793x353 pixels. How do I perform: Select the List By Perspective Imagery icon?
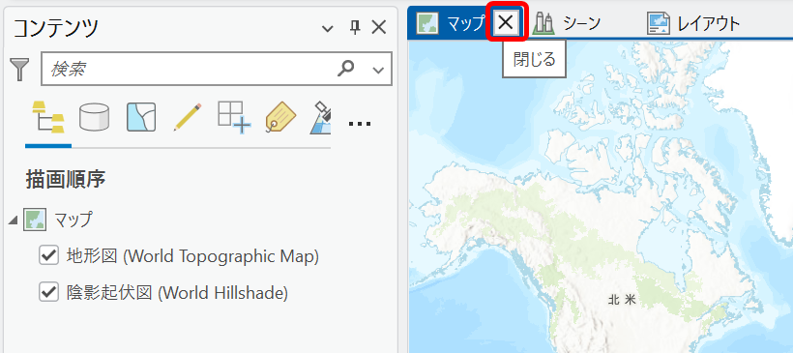click(x=320, y=117)
